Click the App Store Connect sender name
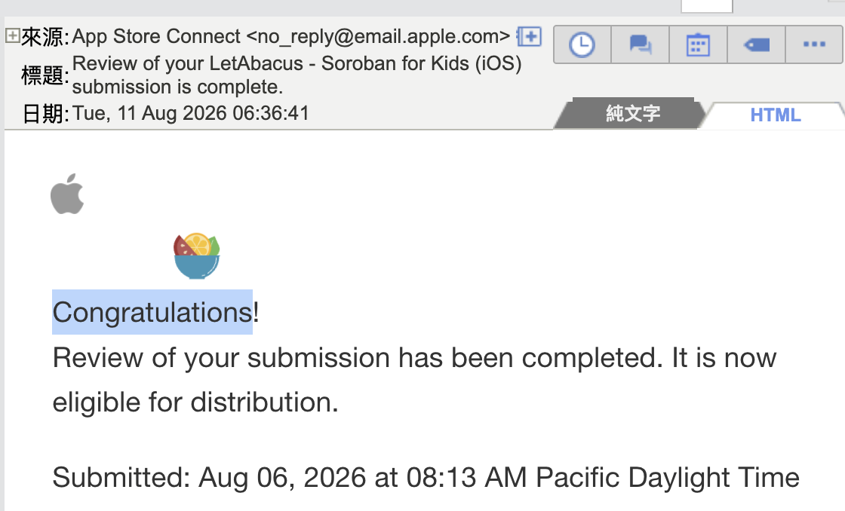Screen dimensions: 845x511 [x=156, y=36]
